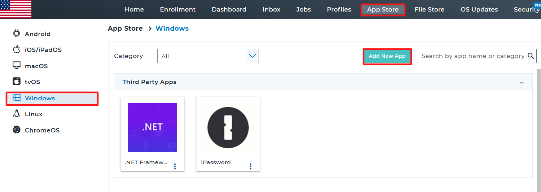Screen dimensions: 541x192
Task: Click the vertical scrollbar on right
Action: pos(538,126)
